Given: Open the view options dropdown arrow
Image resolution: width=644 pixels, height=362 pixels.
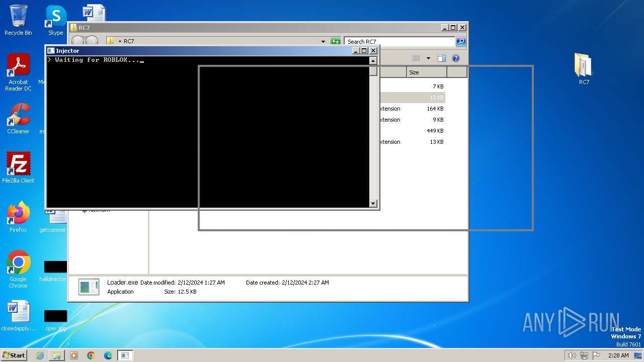Looking at the screenshot, I should pyautogui.click(x=428, y=58).
